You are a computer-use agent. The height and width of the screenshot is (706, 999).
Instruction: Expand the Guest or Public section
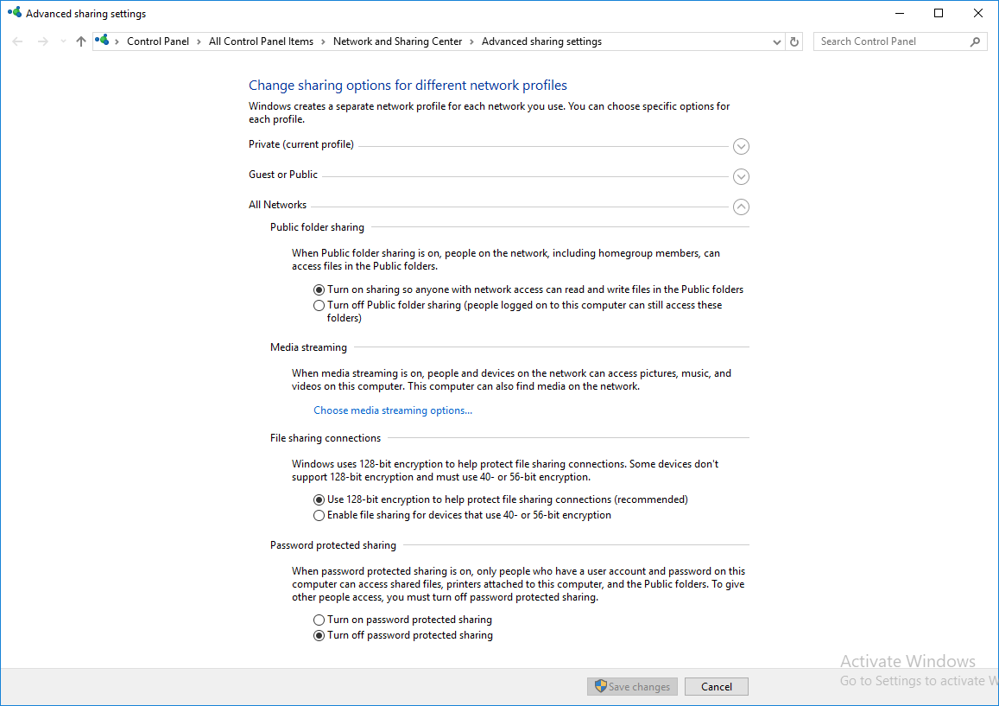pos(741,176)
